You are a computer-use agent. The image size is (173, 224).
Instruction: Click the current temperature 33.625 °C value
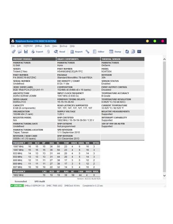click(x=113, y=108)
